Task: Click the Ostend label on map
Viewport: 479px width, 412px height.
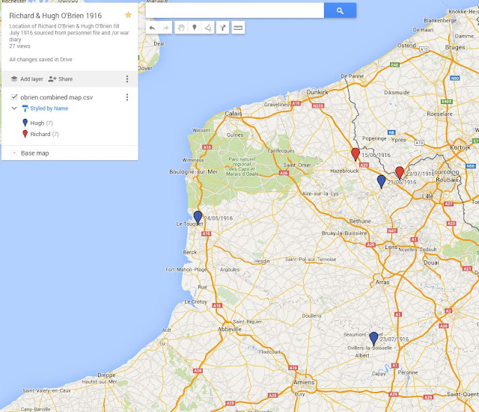Action: point(406,45)
